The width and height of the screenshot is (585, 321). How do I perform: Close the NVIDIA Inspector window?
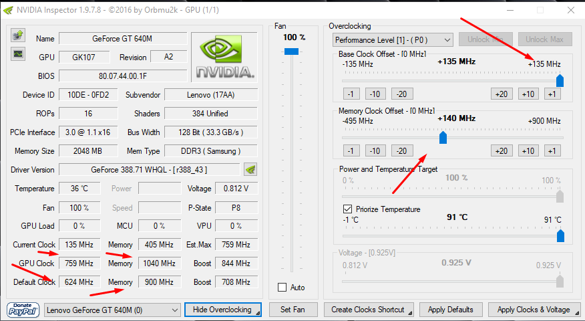click(x=571, y=10)
